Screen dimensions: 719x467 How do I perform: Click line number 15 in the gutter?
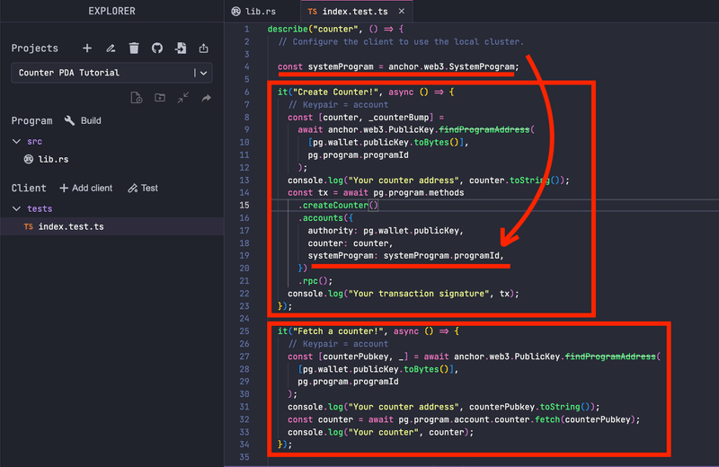244,206
